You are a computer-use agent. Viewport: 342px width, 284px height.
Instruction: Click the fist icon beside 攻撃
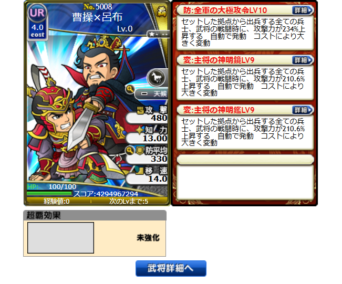coord(140,110)
